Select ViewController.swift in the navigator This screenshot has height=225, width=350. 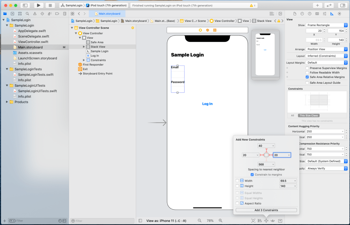click(x=34, y=42)
